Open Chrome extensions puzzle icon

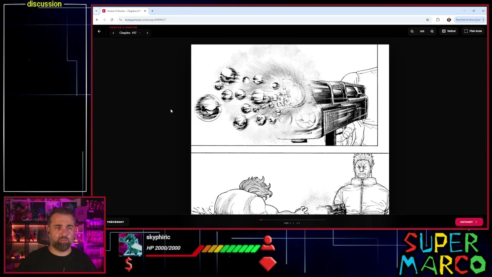(x=438, y=20)
